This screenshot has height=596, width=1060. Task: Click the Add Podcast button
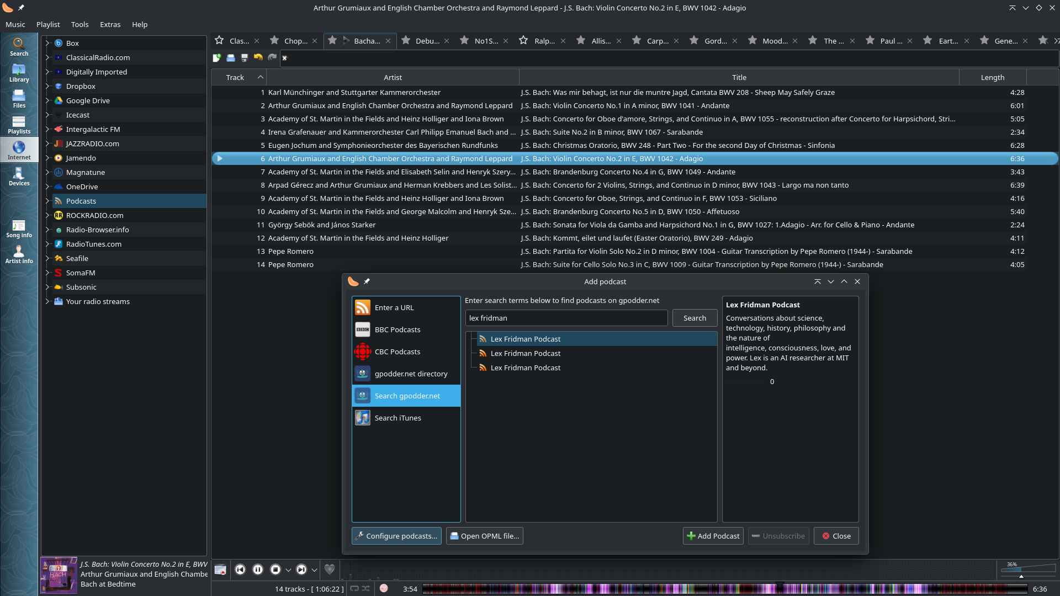point(713,536)
